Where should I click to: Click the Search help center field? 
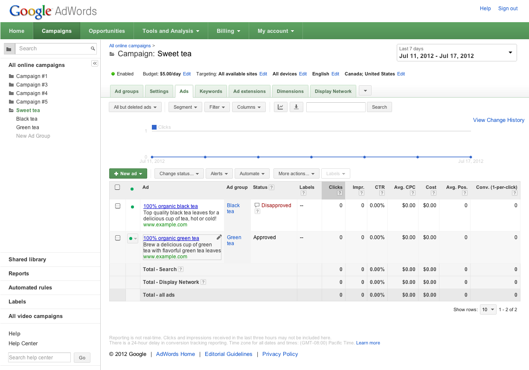pos(39,358)
